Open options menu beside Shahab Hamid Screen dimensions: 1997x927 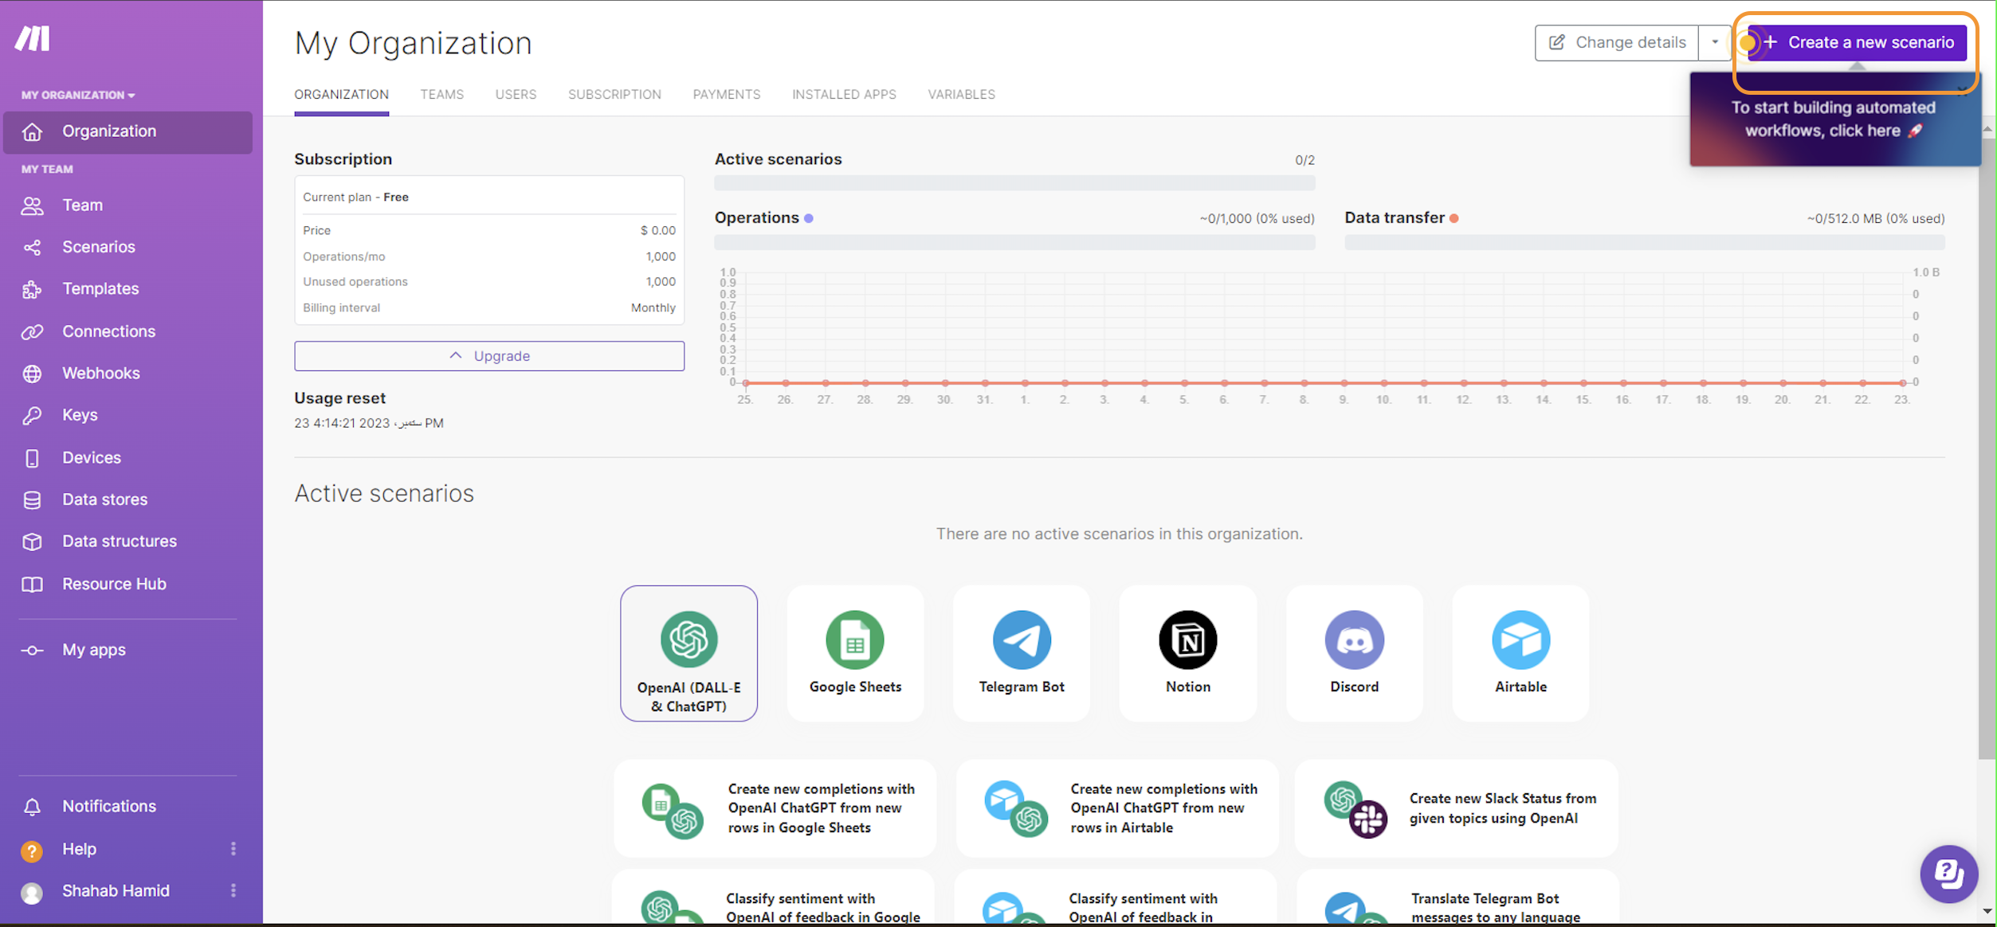pyautogui.click(x=233, y=890)
